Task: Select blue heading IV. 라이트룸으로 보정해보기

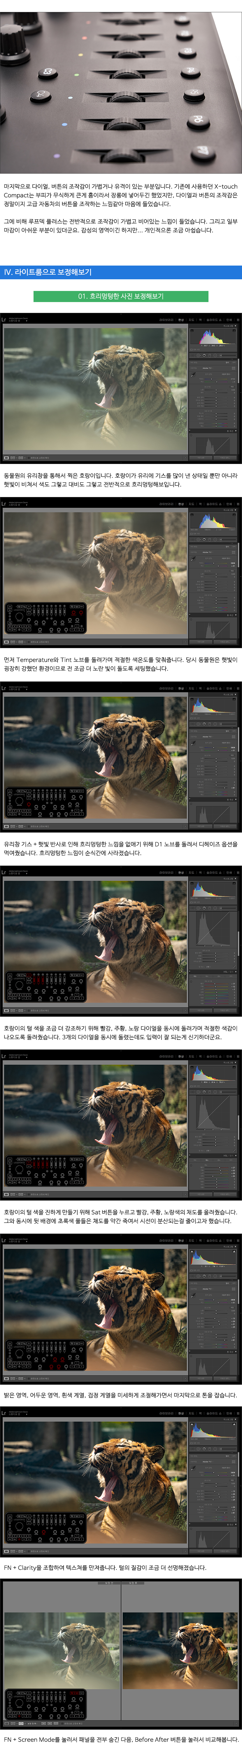Action: point(121,272)
